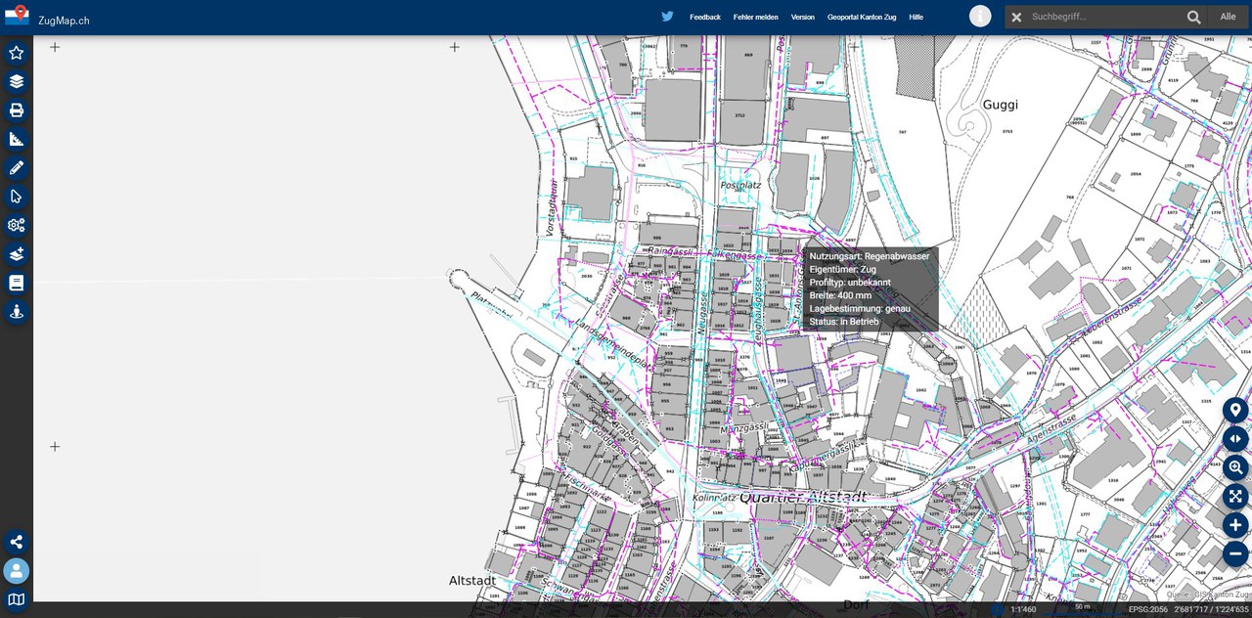This screenshot has height=618, width=1252.
Task: Click the Twitter bird icon
Action: 667,17
